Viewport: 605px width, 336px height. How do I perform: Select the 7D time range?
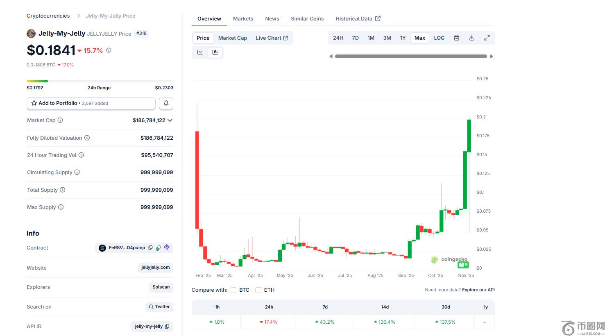[x=355, y=38]
